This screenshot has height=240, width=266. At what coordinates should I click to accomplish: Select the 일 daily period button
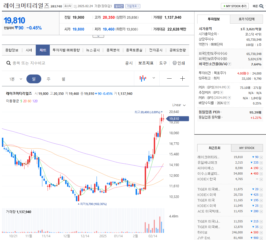tap(34, 79)
